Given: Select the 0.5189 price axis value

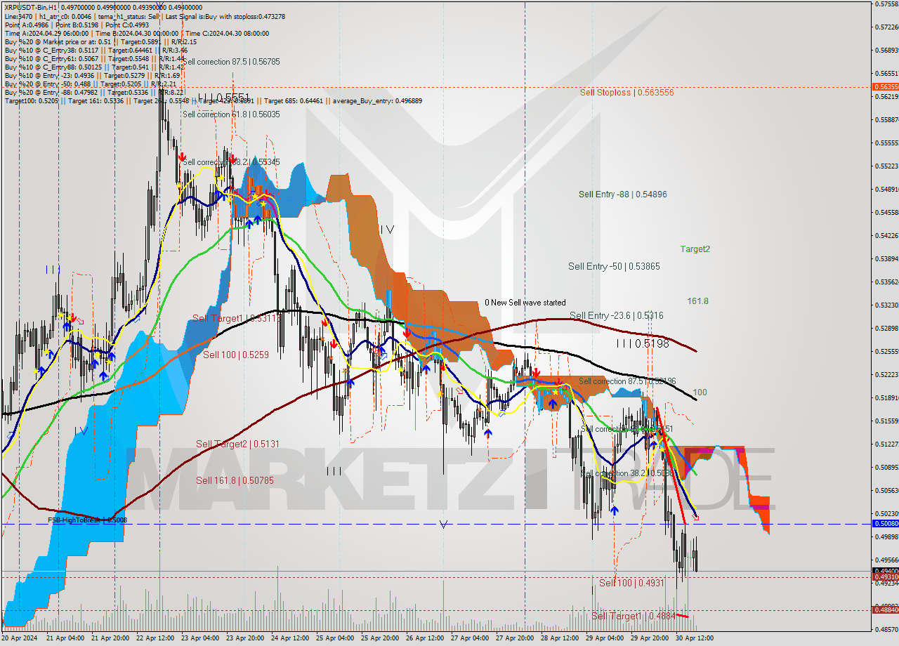Looking at the screenshot, I should [886, 397].
